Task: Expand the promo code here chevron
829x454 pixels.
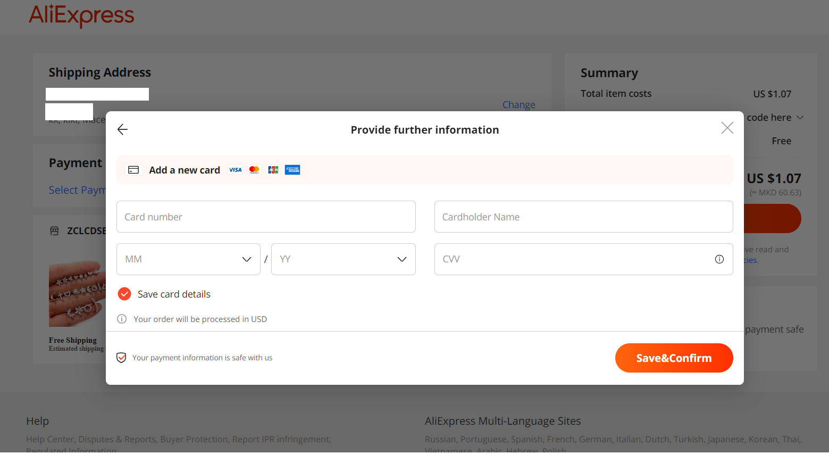Action: (800, 117)
